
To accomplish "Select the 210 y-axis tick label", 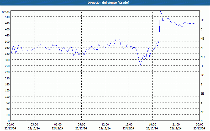I will pyautogui.click(x=7, y=78).
